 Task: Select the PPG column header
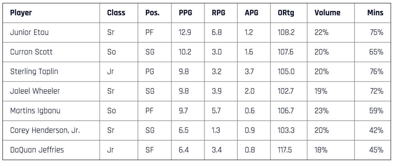click(185, 13)
